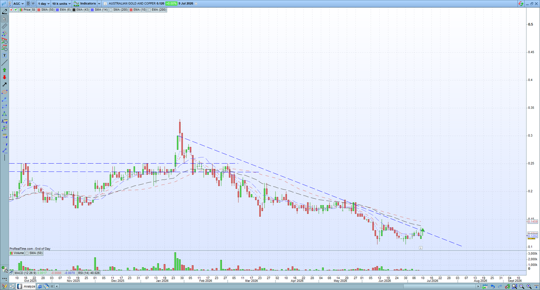
Task: Switch to weekly W view
Action: (33, 3)
